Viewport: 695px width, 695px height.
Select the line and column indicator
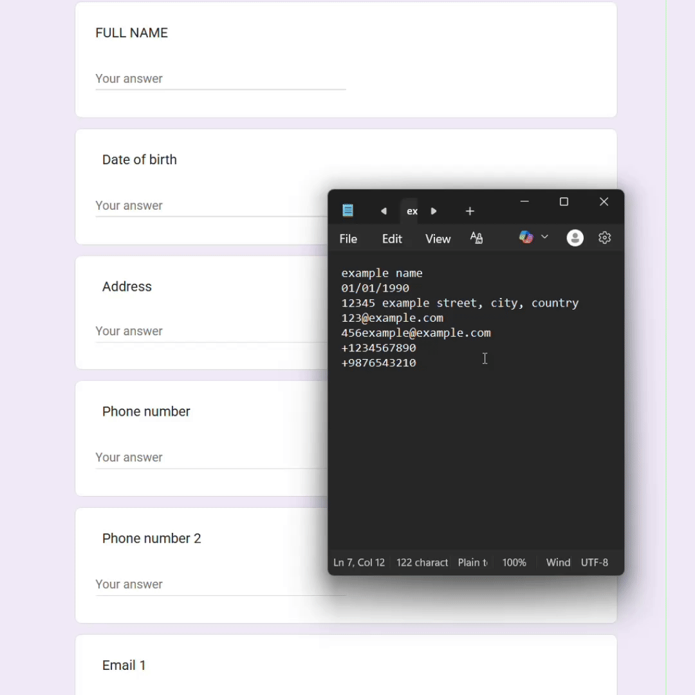(358, 562)
